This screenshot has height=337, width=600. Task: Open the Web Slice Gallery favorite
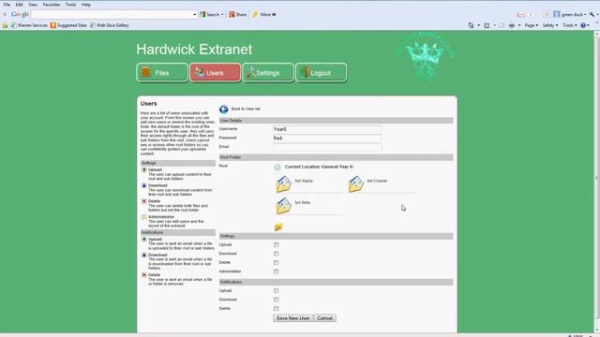(110, 25)
